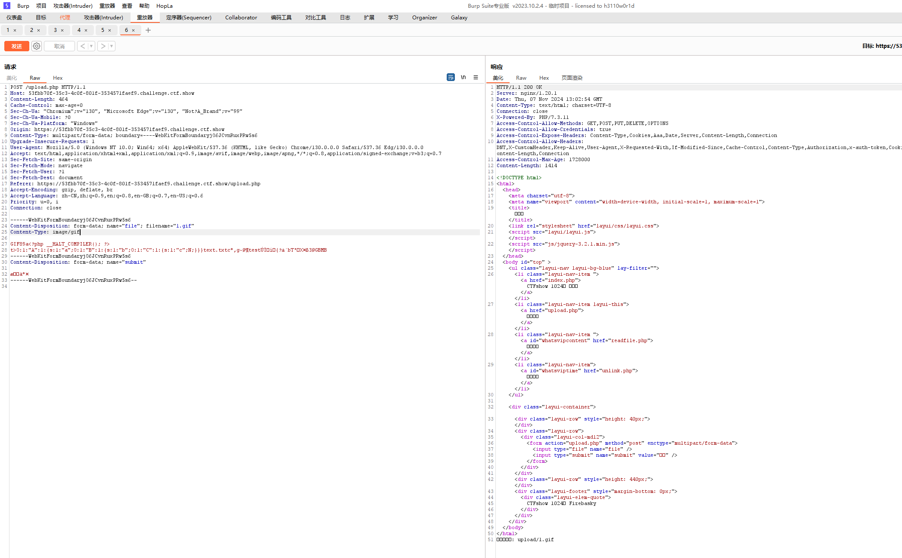Screen dimensions: 902x558
Task: Switch to the Organizer tab
Action: coord(425,18)
